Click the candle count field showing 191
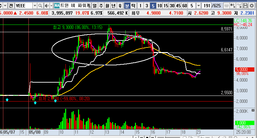This screenshot has width=257, height=138. click(206, 6)
